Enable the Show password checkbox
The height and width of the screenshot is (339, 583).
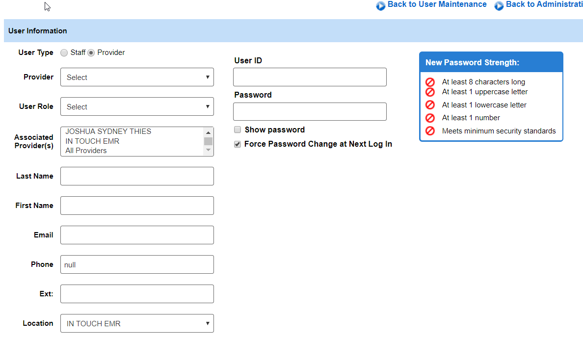tap(238, 130)
